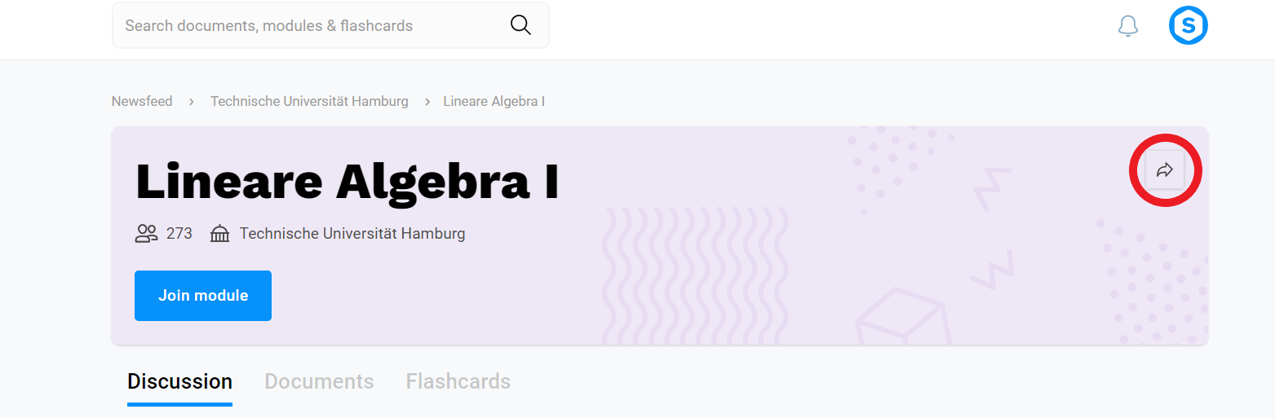Open the profile avatar menu
Viewport: 1275px width, 418px height.
pos(1189,26)
